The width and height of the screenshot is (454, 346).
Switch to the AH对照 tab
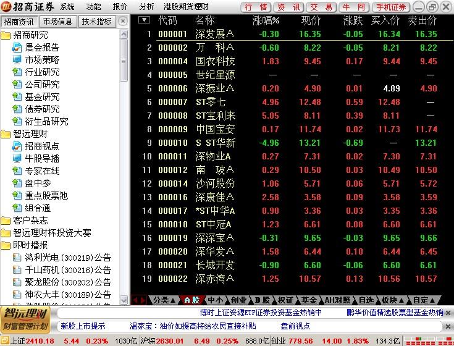coord(337,300)
